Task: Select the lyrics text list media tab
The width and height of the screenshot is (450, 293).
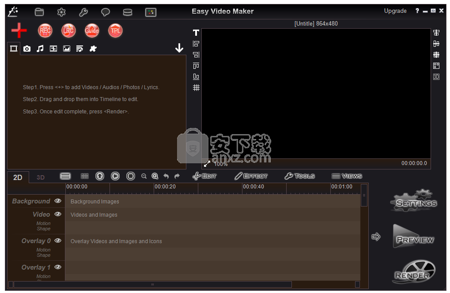Action: tap(79, 49)
